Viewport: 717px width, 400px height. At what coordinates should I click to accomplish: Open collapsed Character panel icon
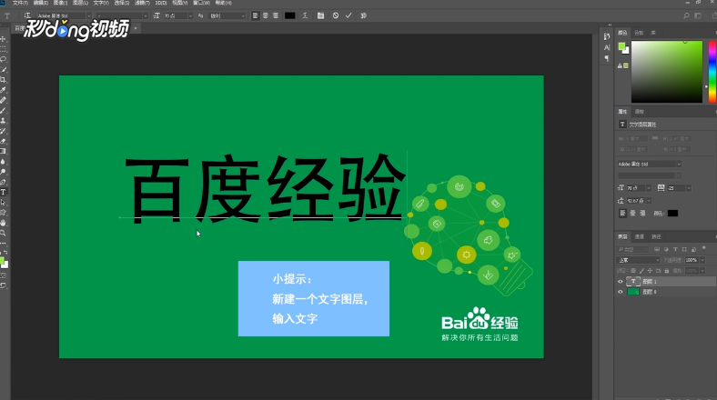(607, 47)
